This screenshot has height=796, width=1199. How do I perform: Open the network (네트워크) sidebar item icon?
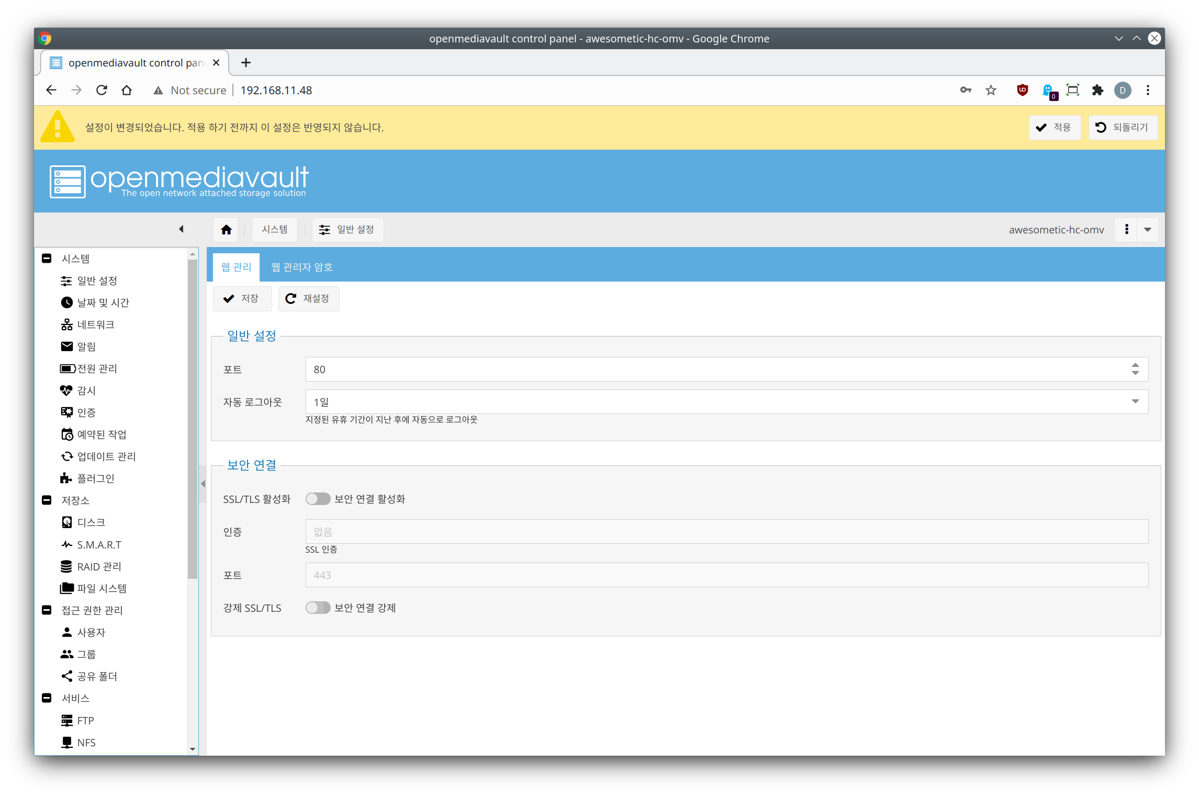pyautogui.click(x=66, y=324)
